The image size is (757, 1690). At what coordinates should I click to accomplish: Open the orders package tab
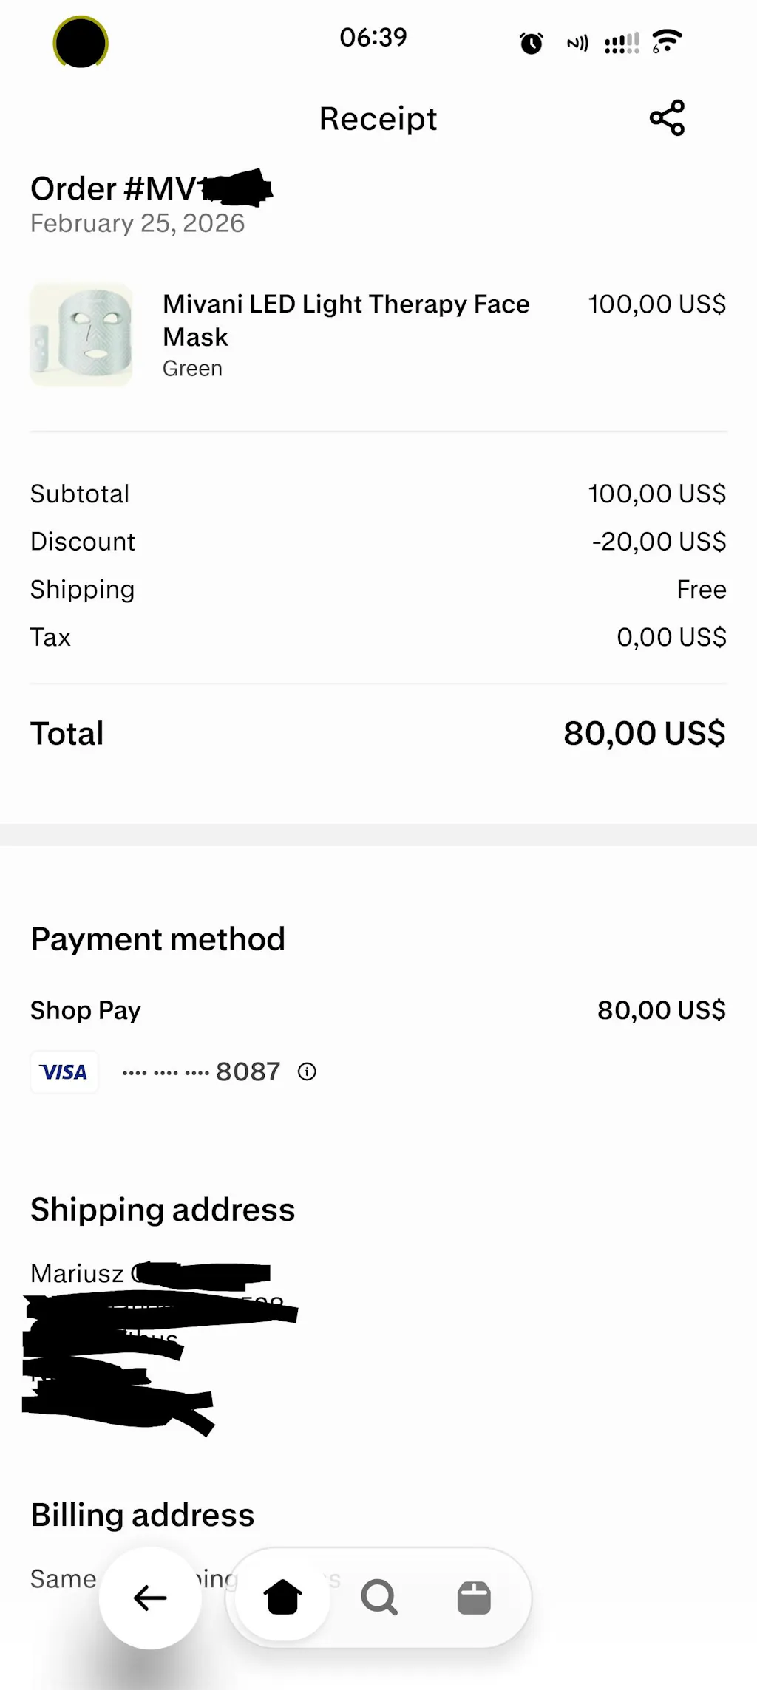pyautogui.click(x=474, y=1598)
